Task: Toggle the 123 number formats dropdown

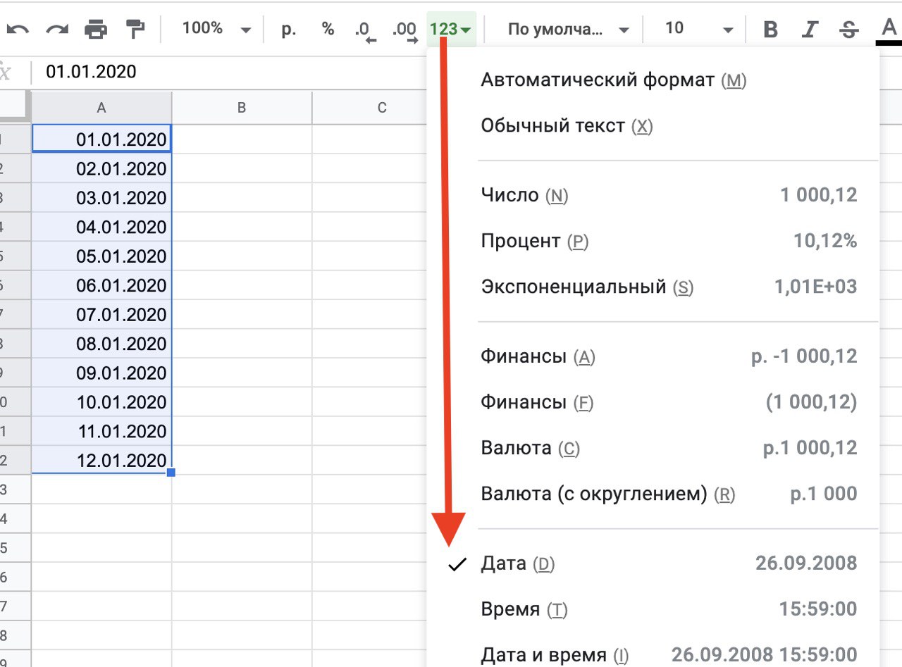Action: (451, 29)
